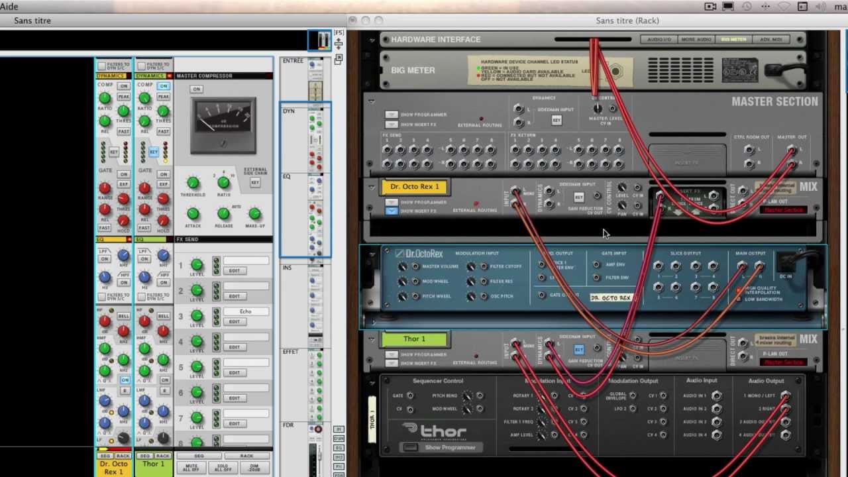Click the screen mirroring icon in the macOS menu bar
The image size is (848, 477).
728,7
